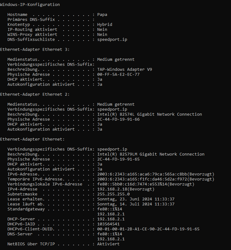Click the subnet mask 255.255.255.0
The image size is (231, 250).
[x=113, y=194]
